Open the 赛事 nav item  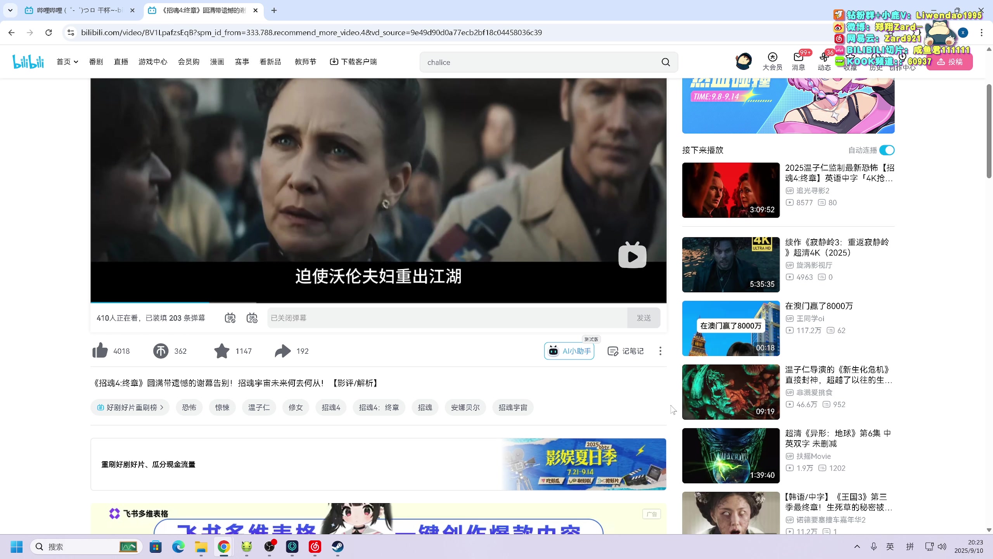click(242, 62)
